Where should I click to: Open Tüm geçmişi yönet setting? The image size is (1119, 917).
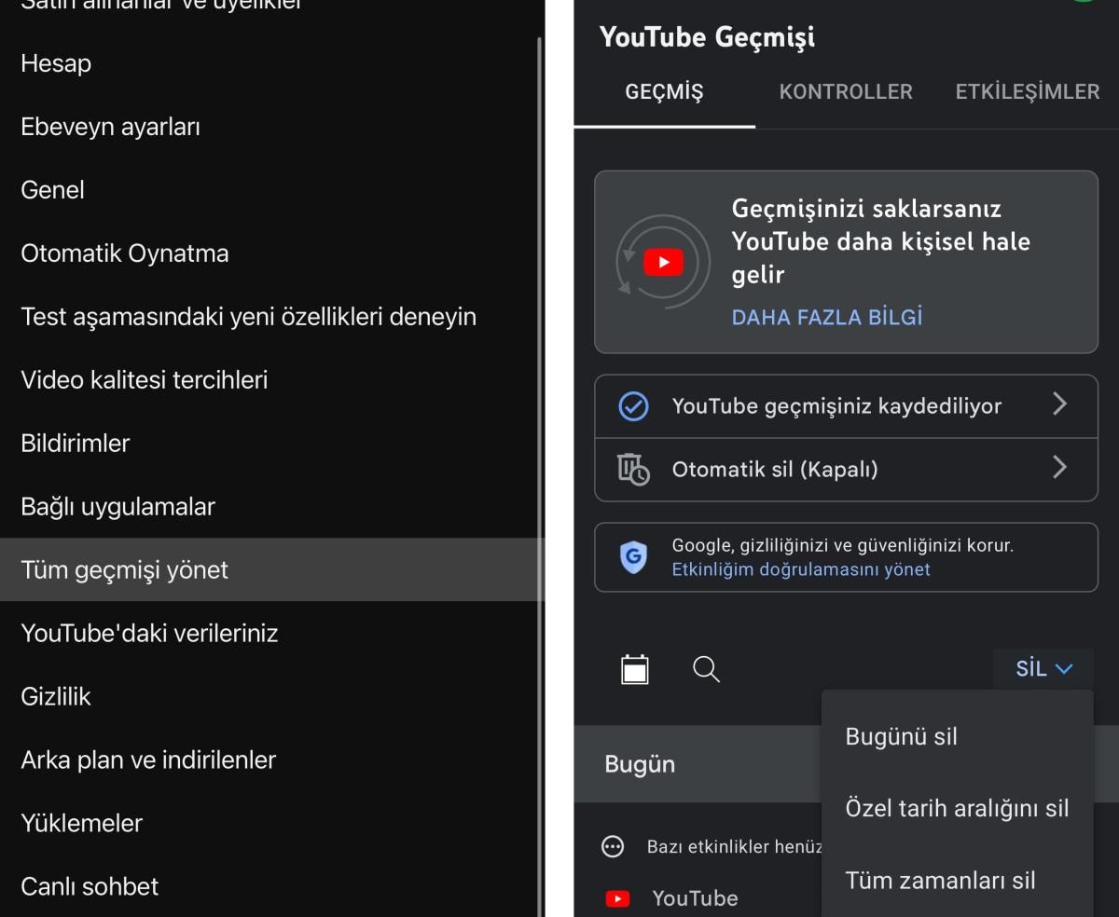pos(125,569)
